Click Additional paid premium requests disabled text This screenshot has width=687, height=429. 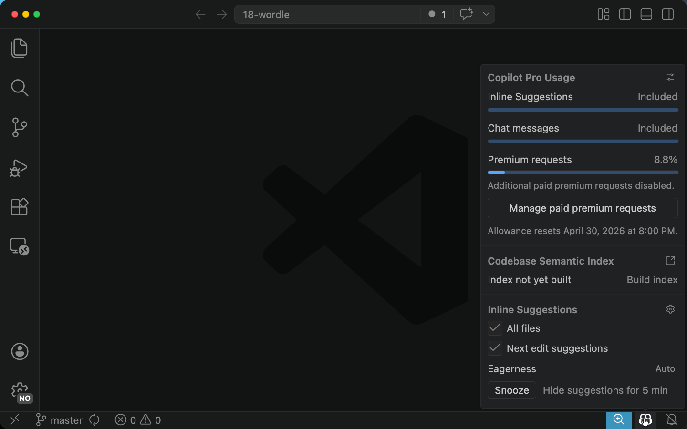point(581,186)
